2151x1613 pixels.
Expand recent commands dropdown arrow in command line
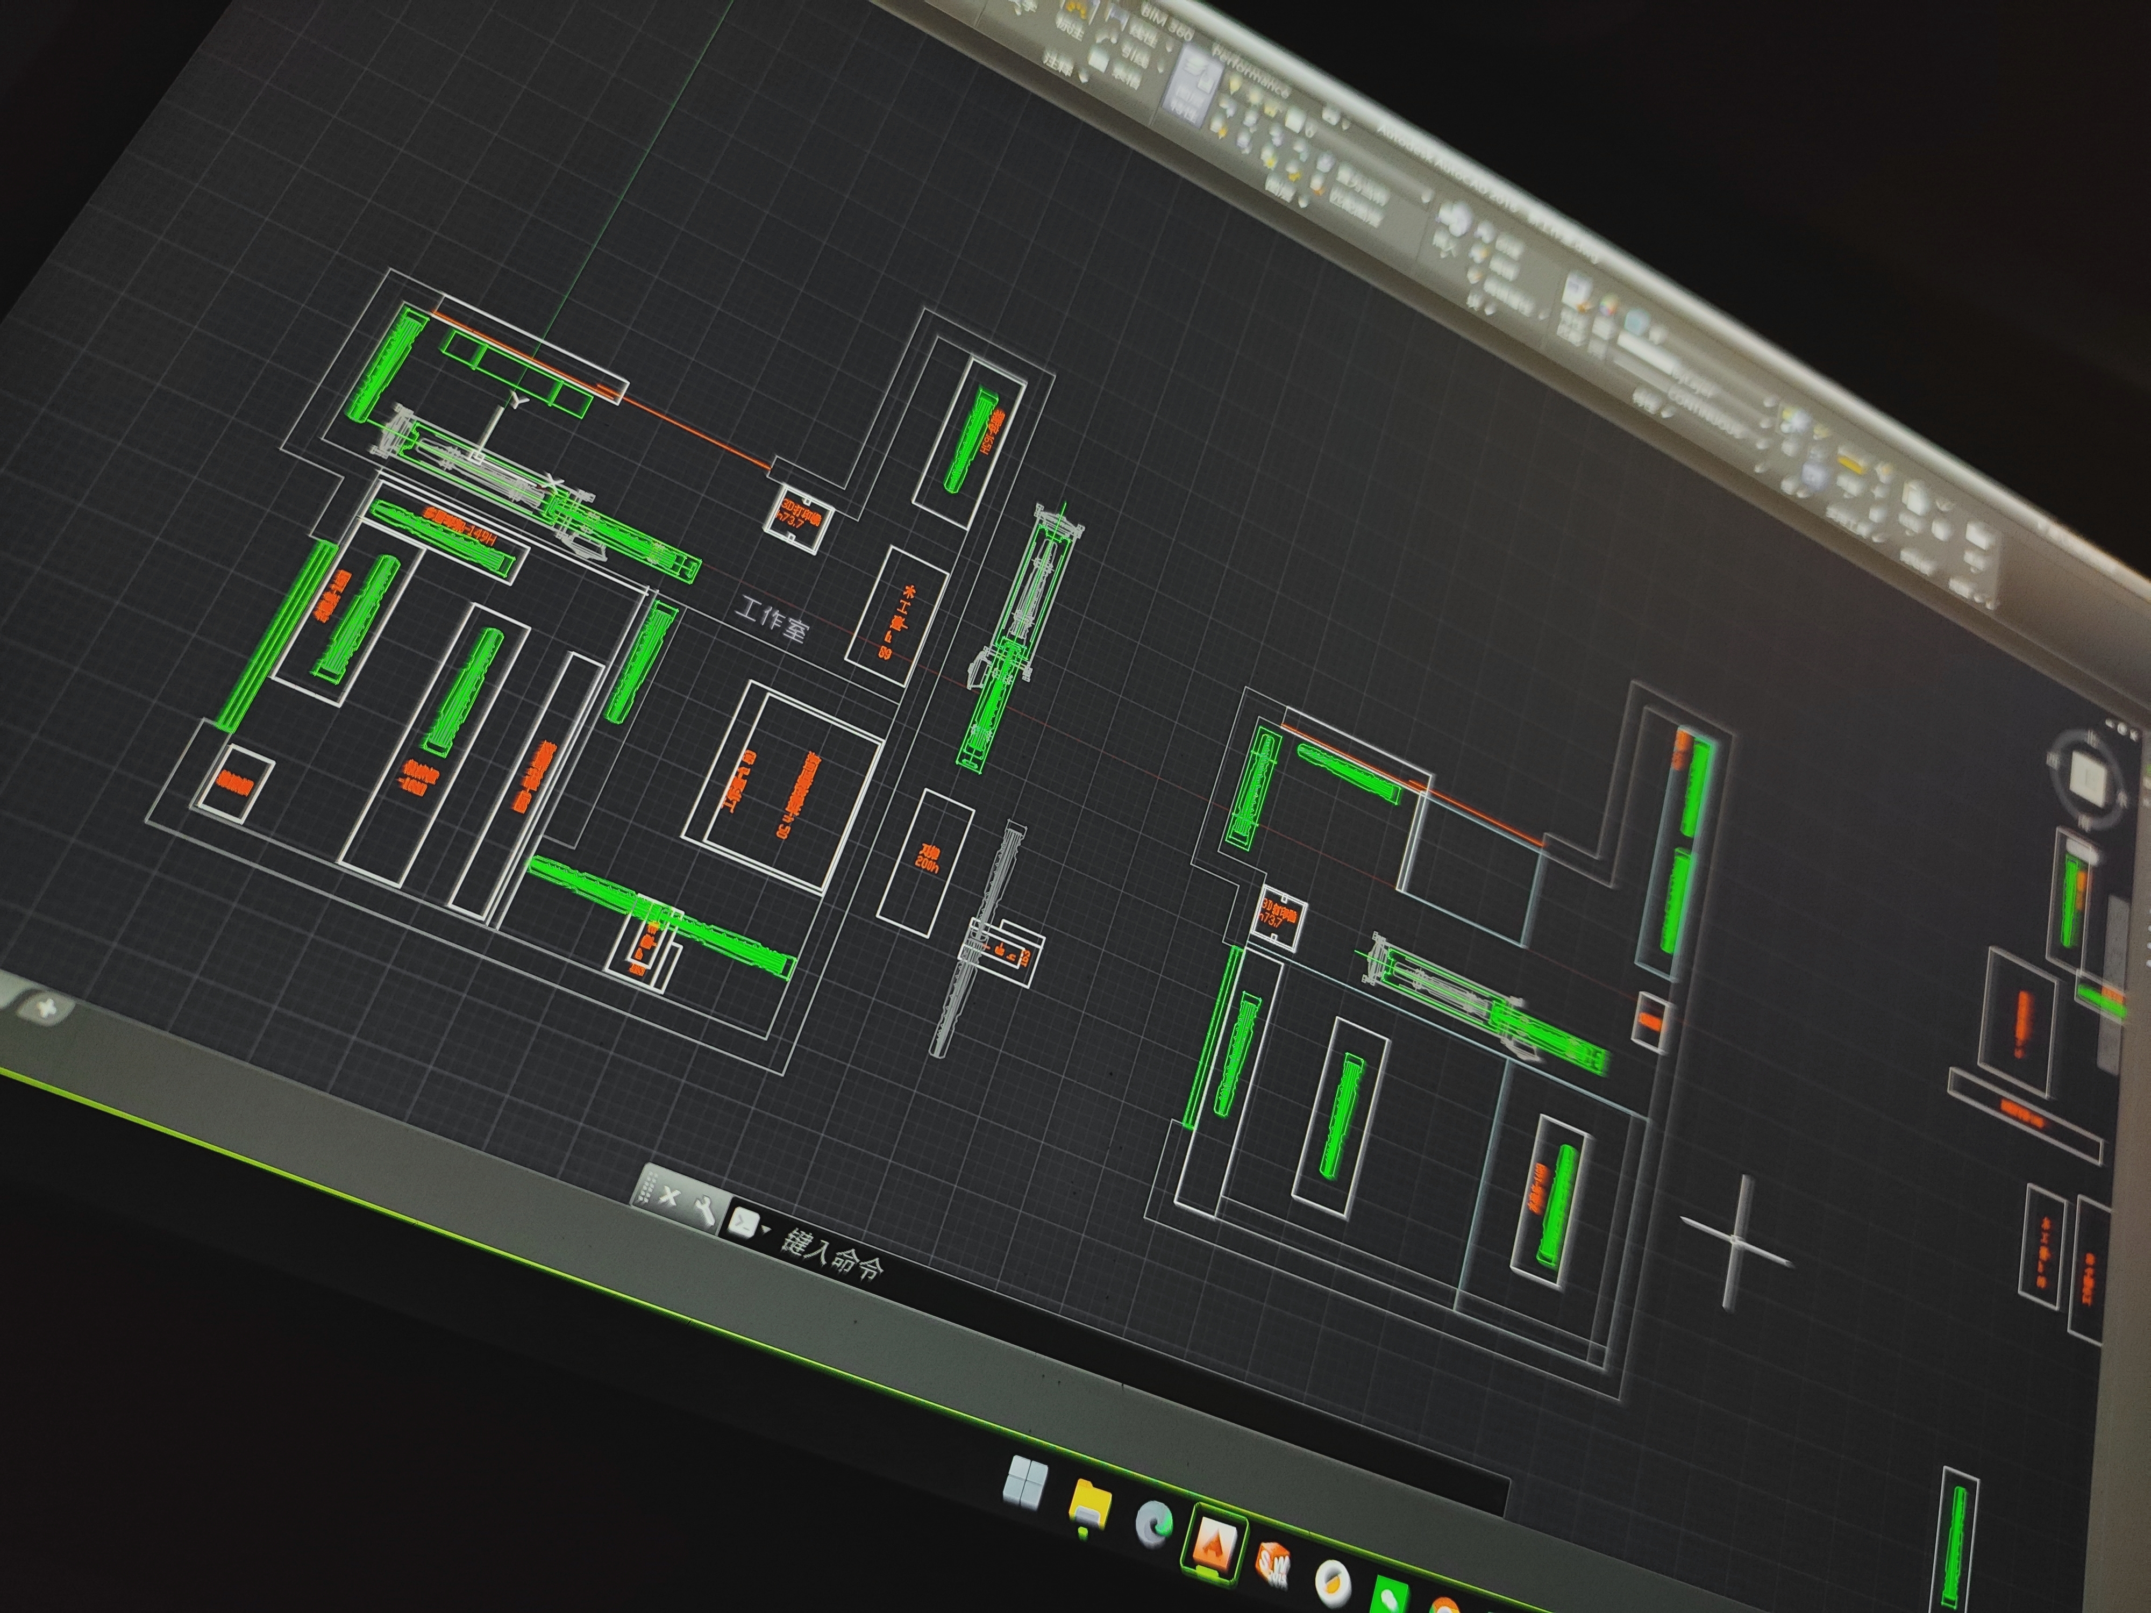click(767, 1230)
